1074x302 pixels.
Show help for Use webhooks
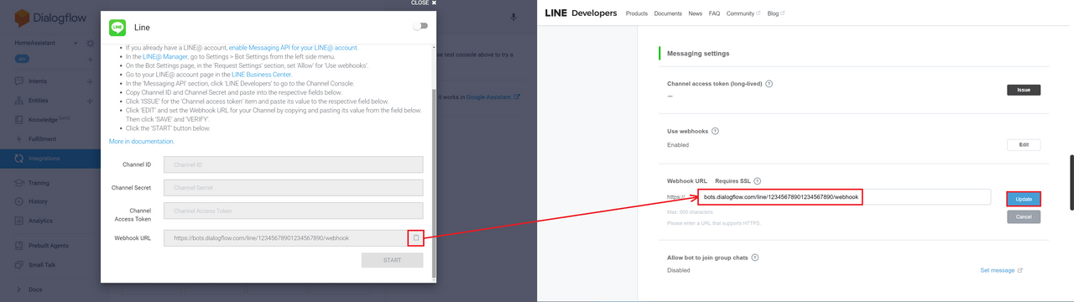point(715,131)
